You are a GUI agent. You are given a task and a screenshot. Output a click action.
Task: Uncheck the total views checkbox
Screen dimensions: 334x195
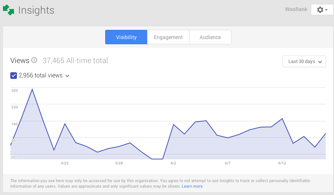click(14, 75)
